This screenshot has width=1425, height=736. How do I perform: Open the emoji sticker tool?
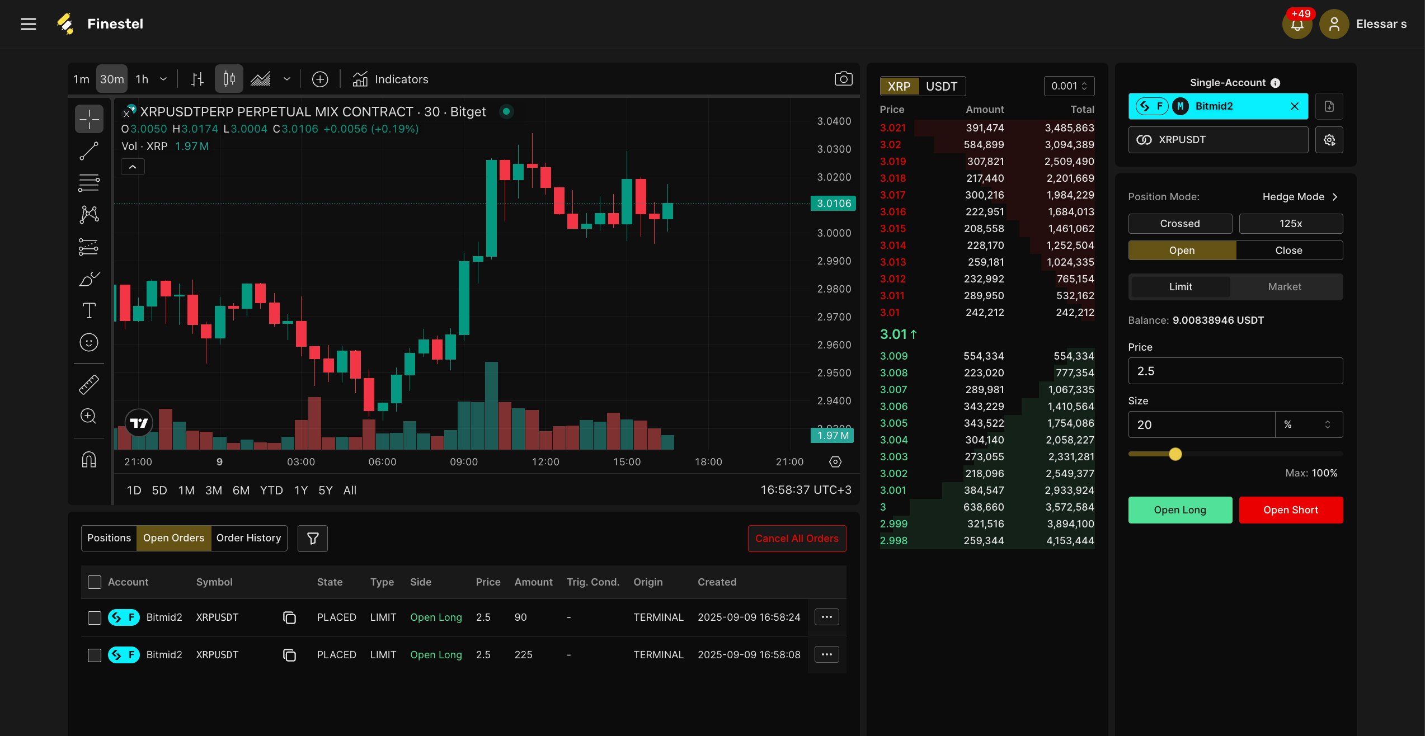pyautogui.click(x=89, y=342)
